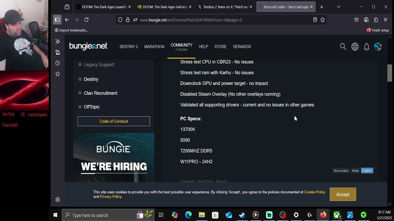Open the Cookie Policy link
The height and width of the screenshot is (221, 394).
pos(315,192)
